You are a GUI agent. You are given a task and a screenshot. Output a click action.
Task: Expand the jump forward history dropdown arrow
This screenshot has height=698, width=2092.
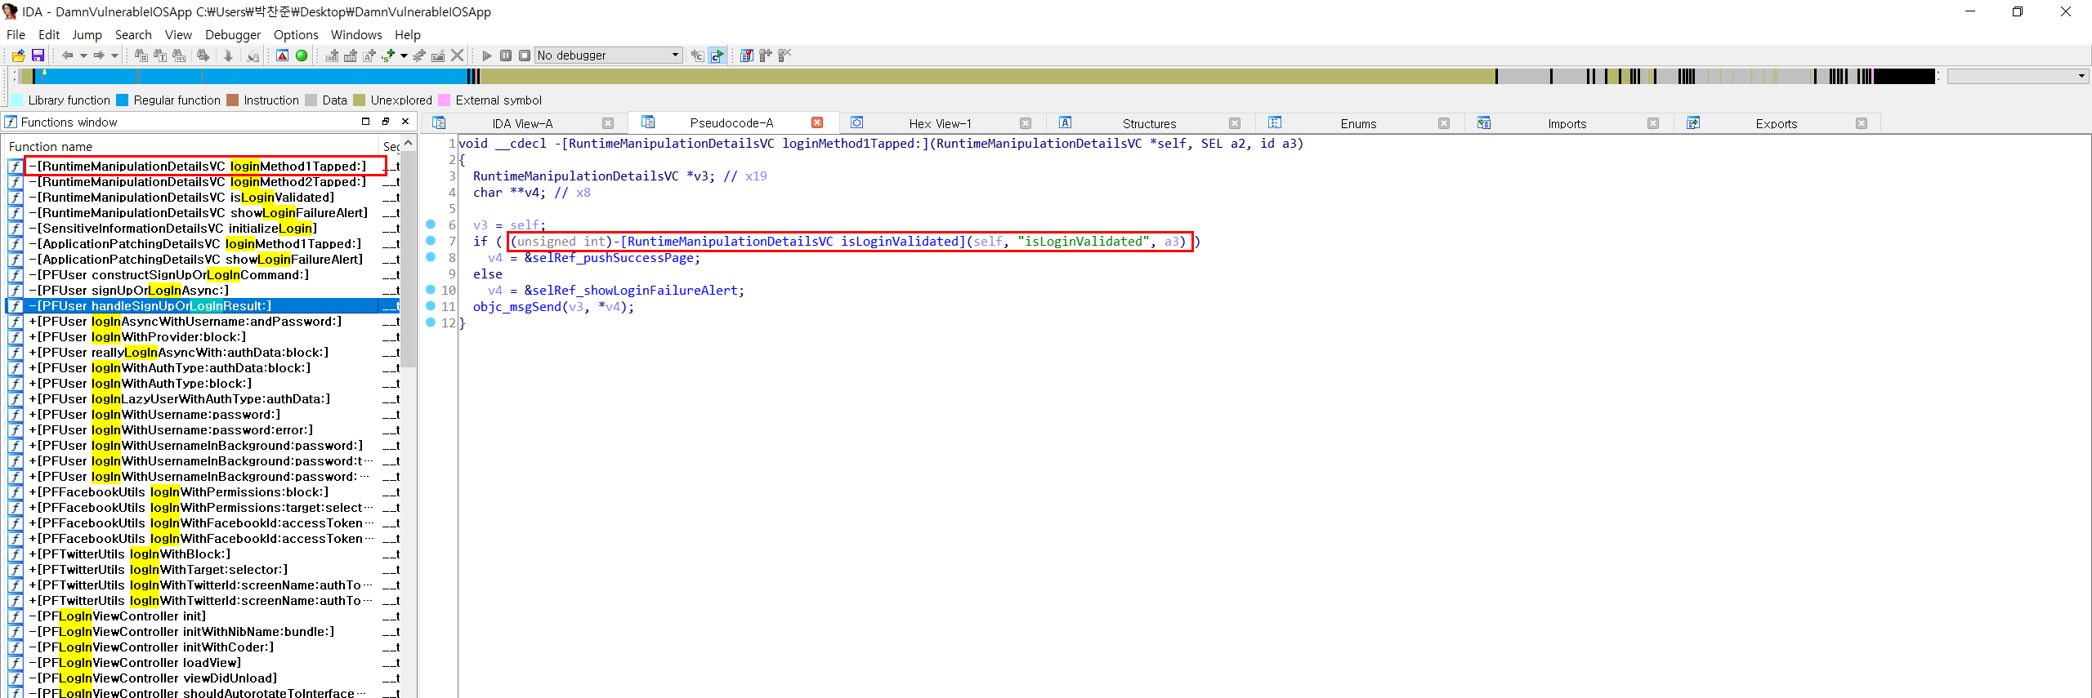click(114, 56)
